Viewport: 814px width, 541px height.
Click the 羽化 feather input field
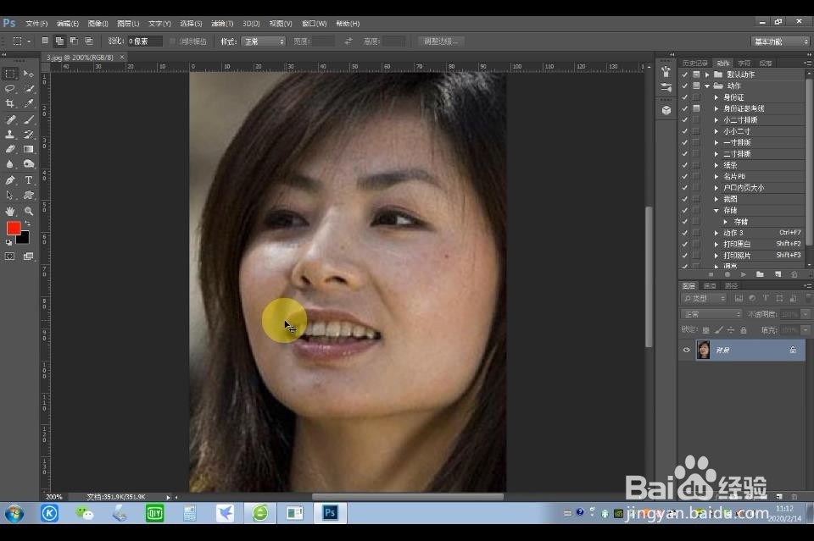(144, 41)
